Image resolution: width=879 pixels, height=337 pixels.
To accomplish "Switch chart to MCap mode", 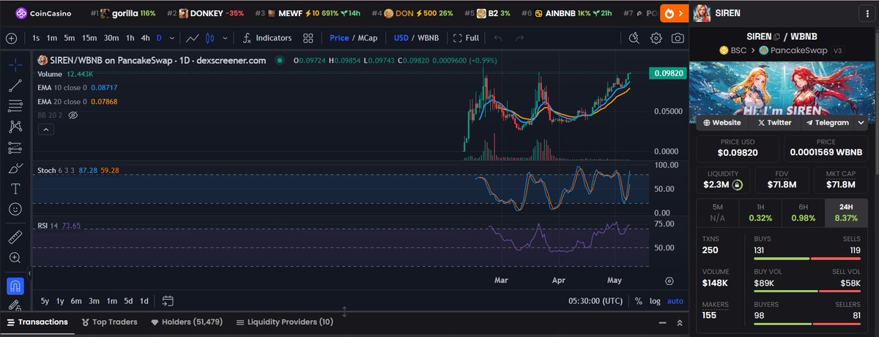I will point(369,38).
